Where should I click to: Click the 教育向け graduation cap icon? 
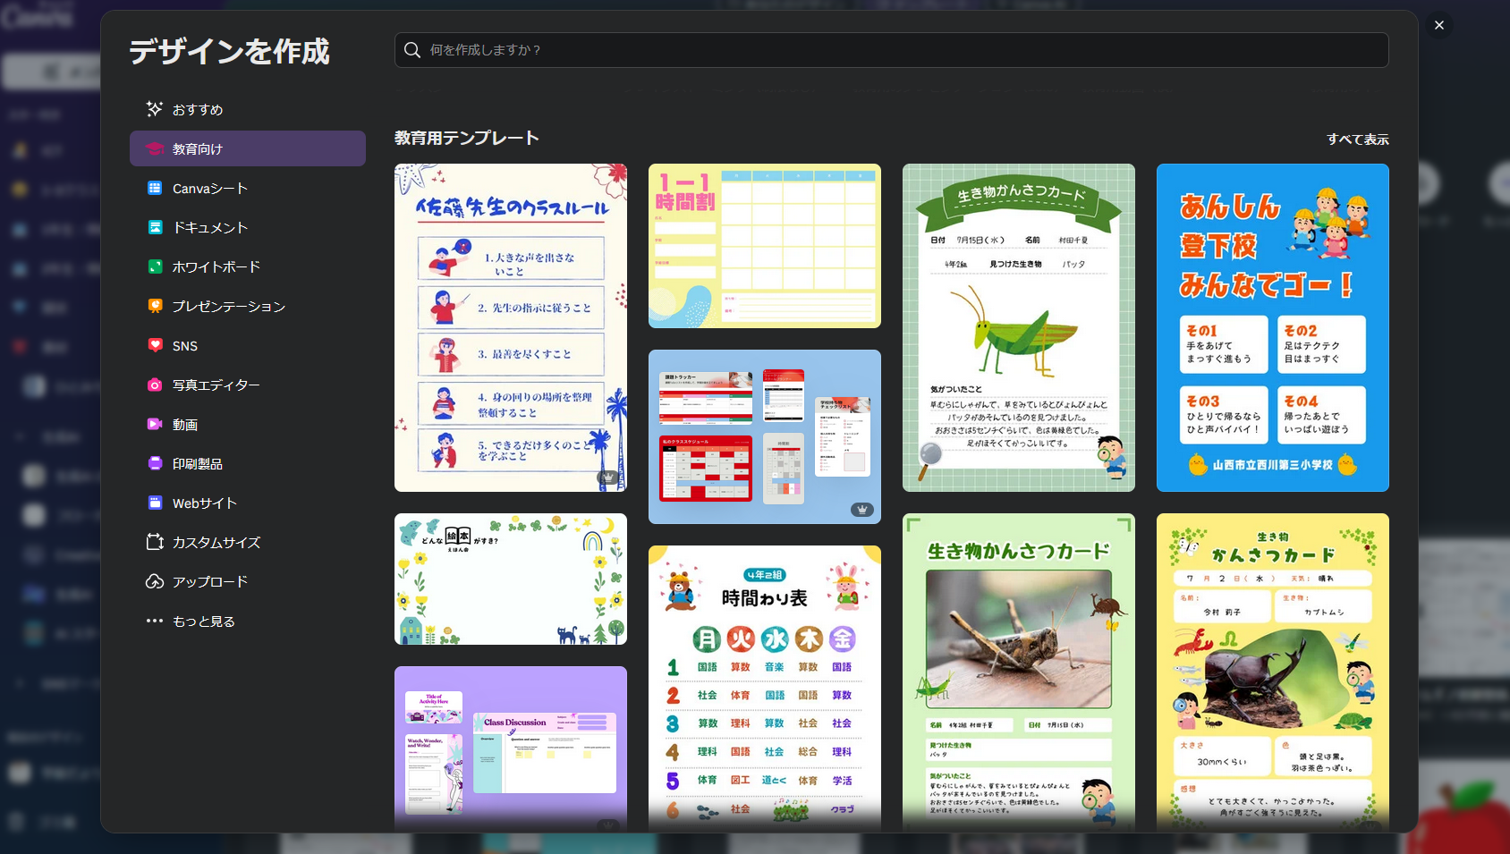[x=155, y=148]
